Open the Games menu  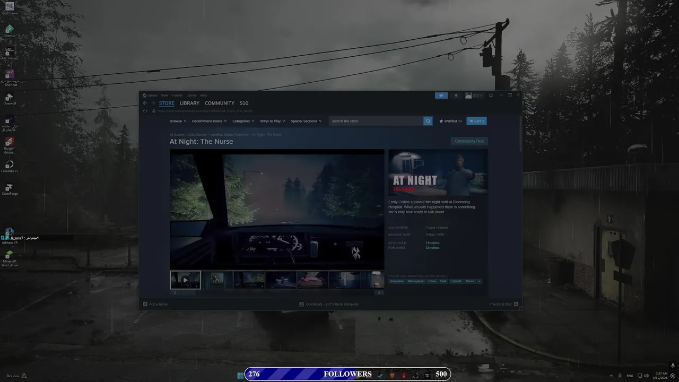191,95
